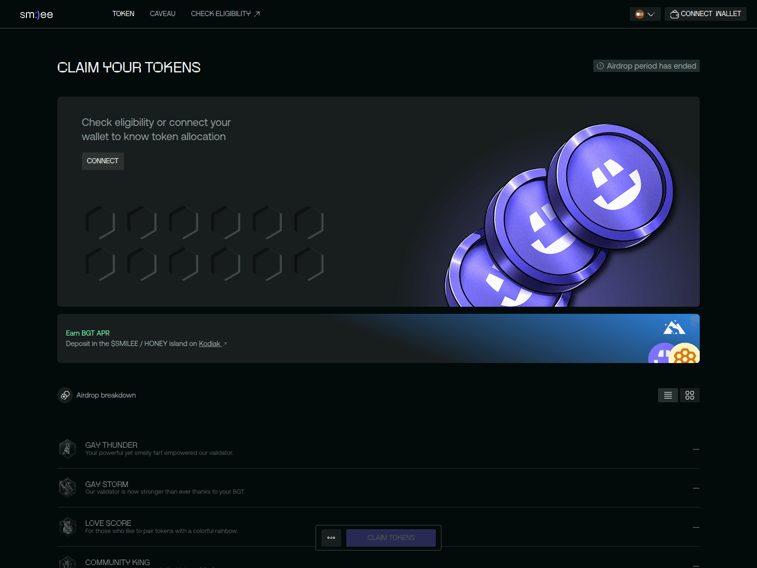Open the Caveau tab

point(162,14)
